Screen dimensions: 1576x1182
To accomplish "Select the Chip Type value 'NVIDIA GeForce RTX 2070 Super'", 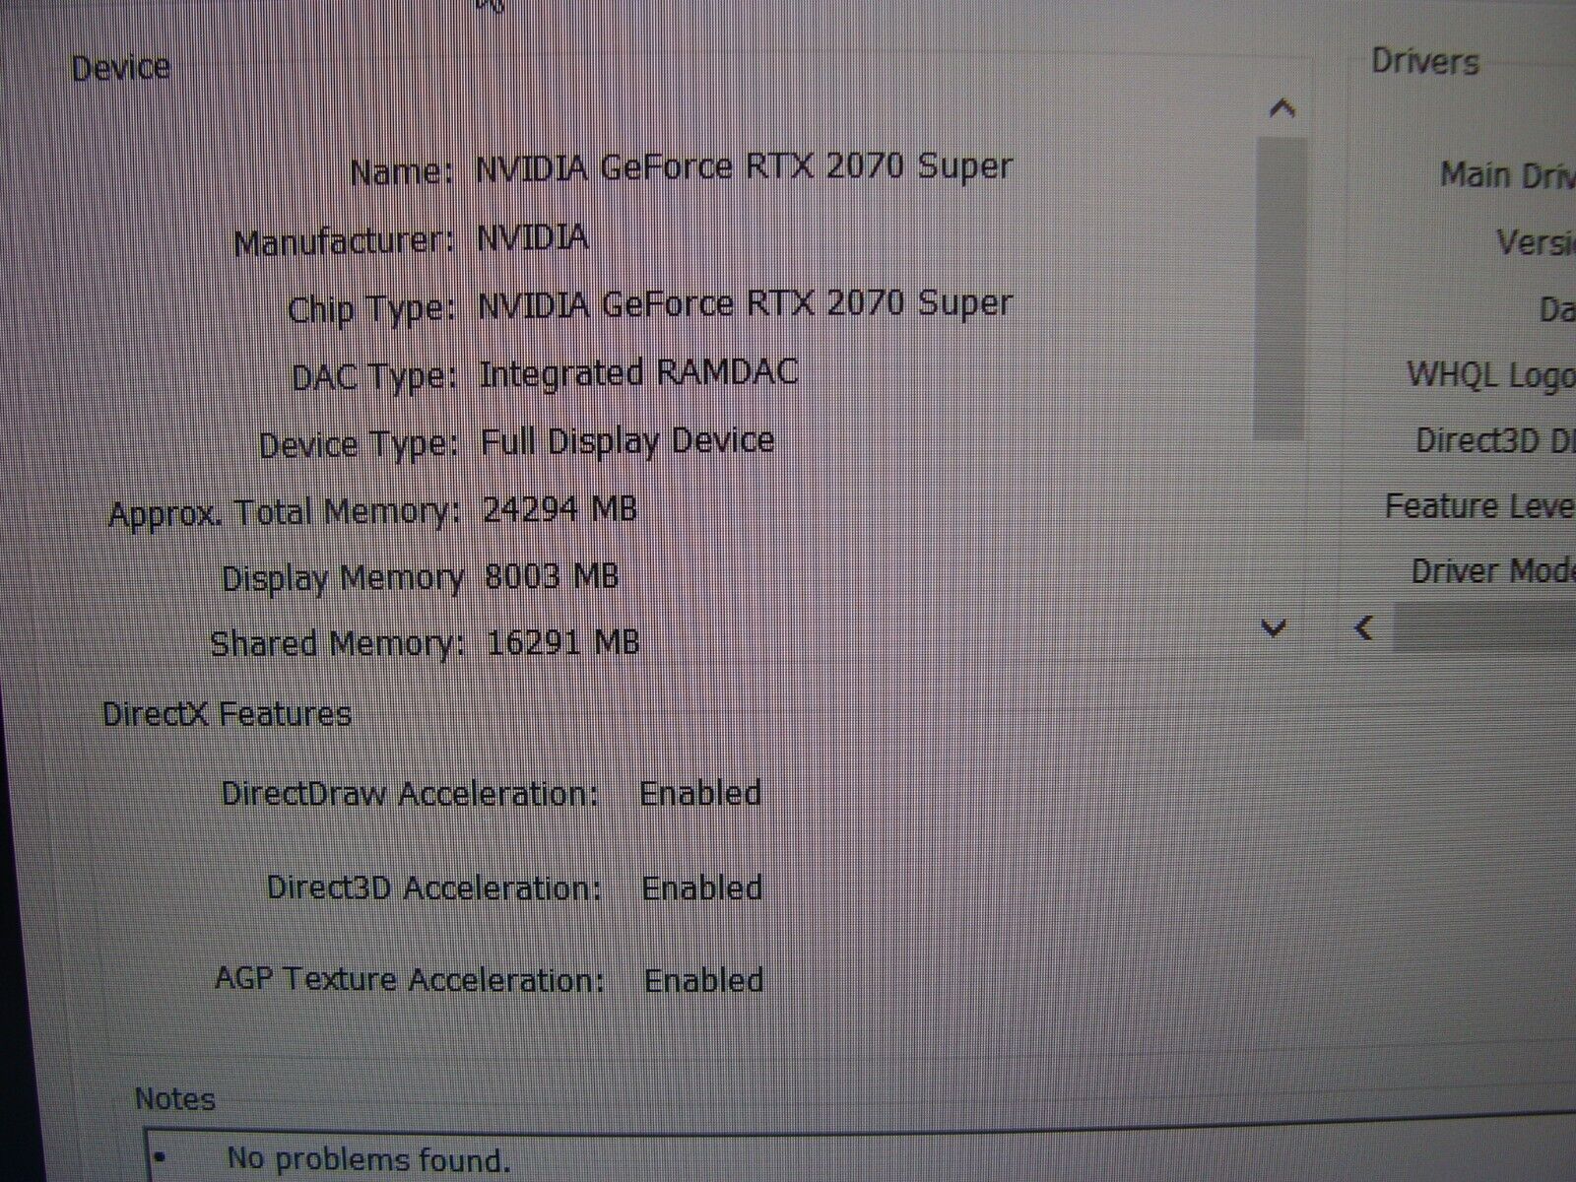I will pyautogui.click(x=745, y=303).
